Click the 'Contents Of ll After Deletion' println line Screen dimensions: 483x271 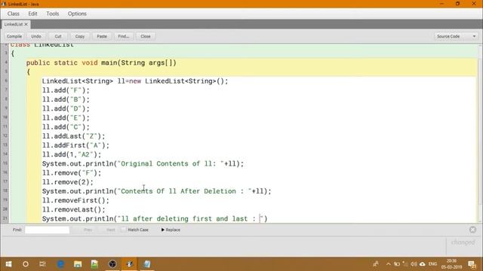point(157,191)
